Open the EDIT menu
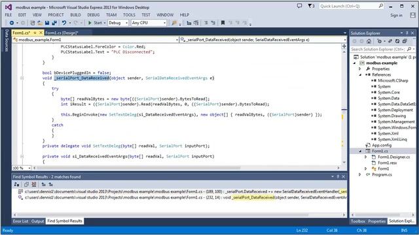 point(22,15)
